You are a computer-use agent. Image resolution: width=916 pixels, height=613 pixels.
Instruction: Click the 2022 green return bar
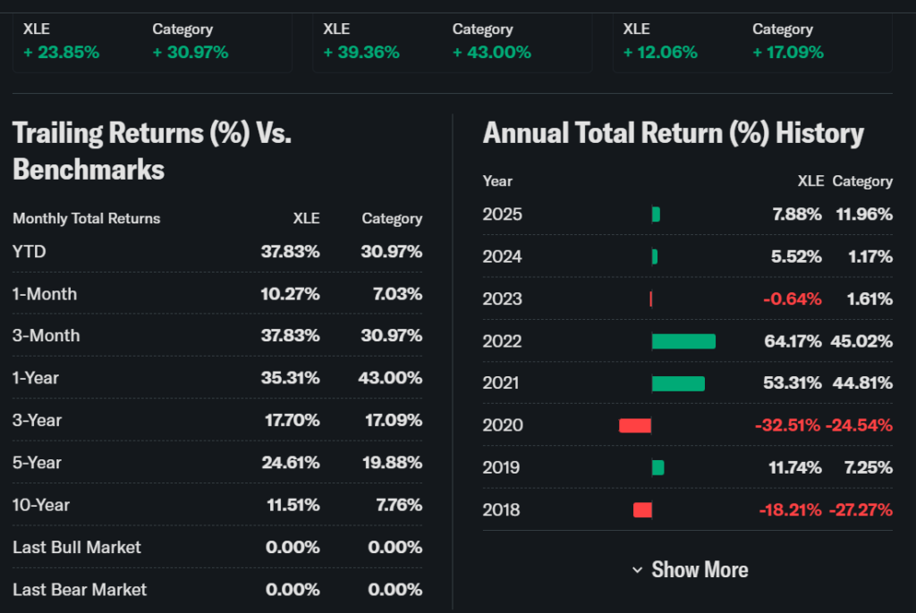click(683, 341)
